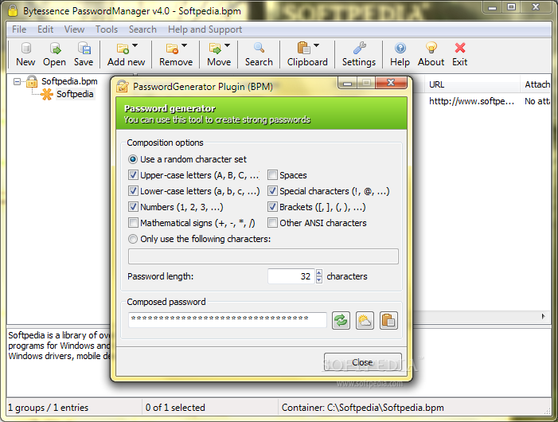Click the horizontal scrollbar right arrow
The width and height of the screenshot is (558, 422).
(x=543, y=316)
